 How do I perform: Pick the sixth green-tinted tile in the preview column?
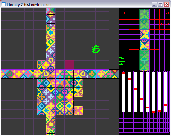[144, 65]
